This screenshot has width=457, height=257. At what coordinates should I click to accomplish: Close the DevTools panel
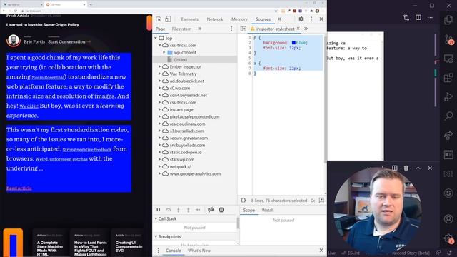[x=321, y=19]
